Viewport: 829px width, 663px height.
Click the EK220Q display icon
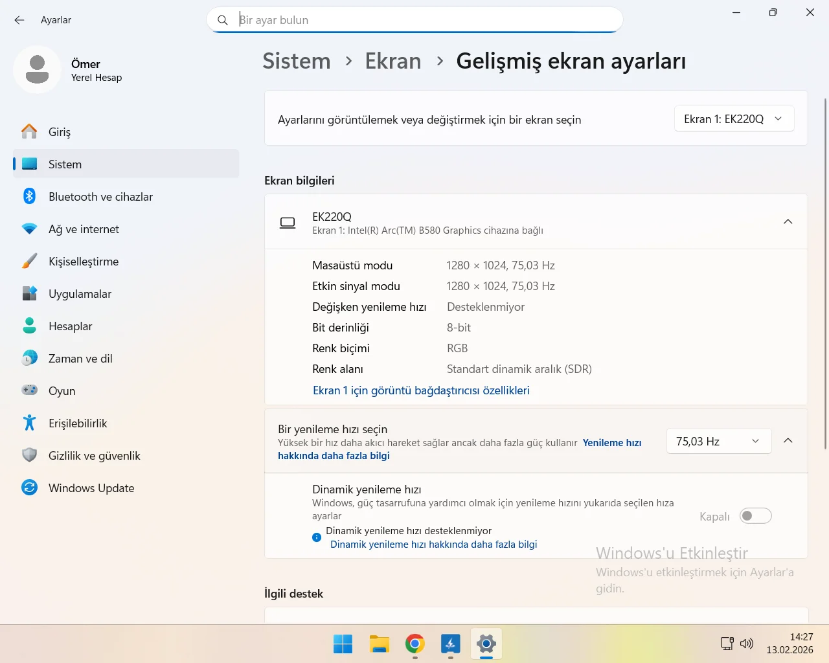pos(288,223)
